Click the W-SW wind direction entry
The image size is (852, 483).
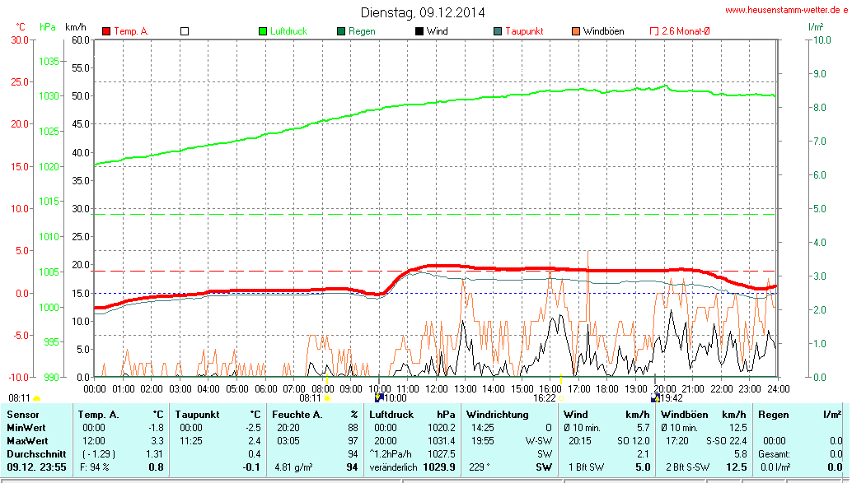(x=539, y=441)
